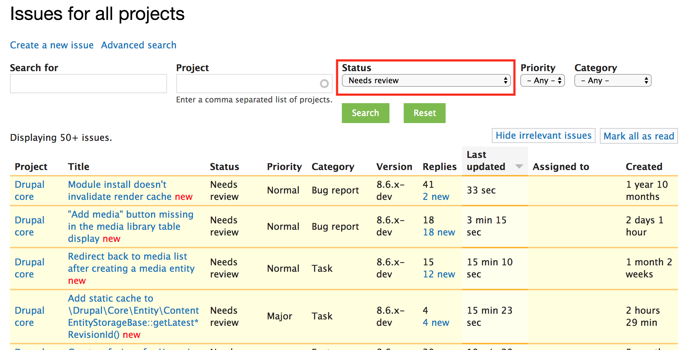Sort by Last updated column header
The height and width of the screenshot is (350, 683).
(x=486, y=161)
